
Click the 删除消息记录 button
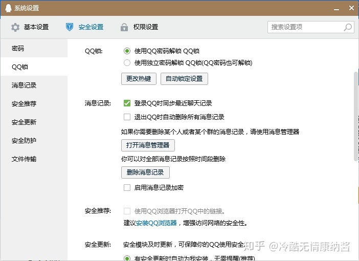click(x=145, y=172)
